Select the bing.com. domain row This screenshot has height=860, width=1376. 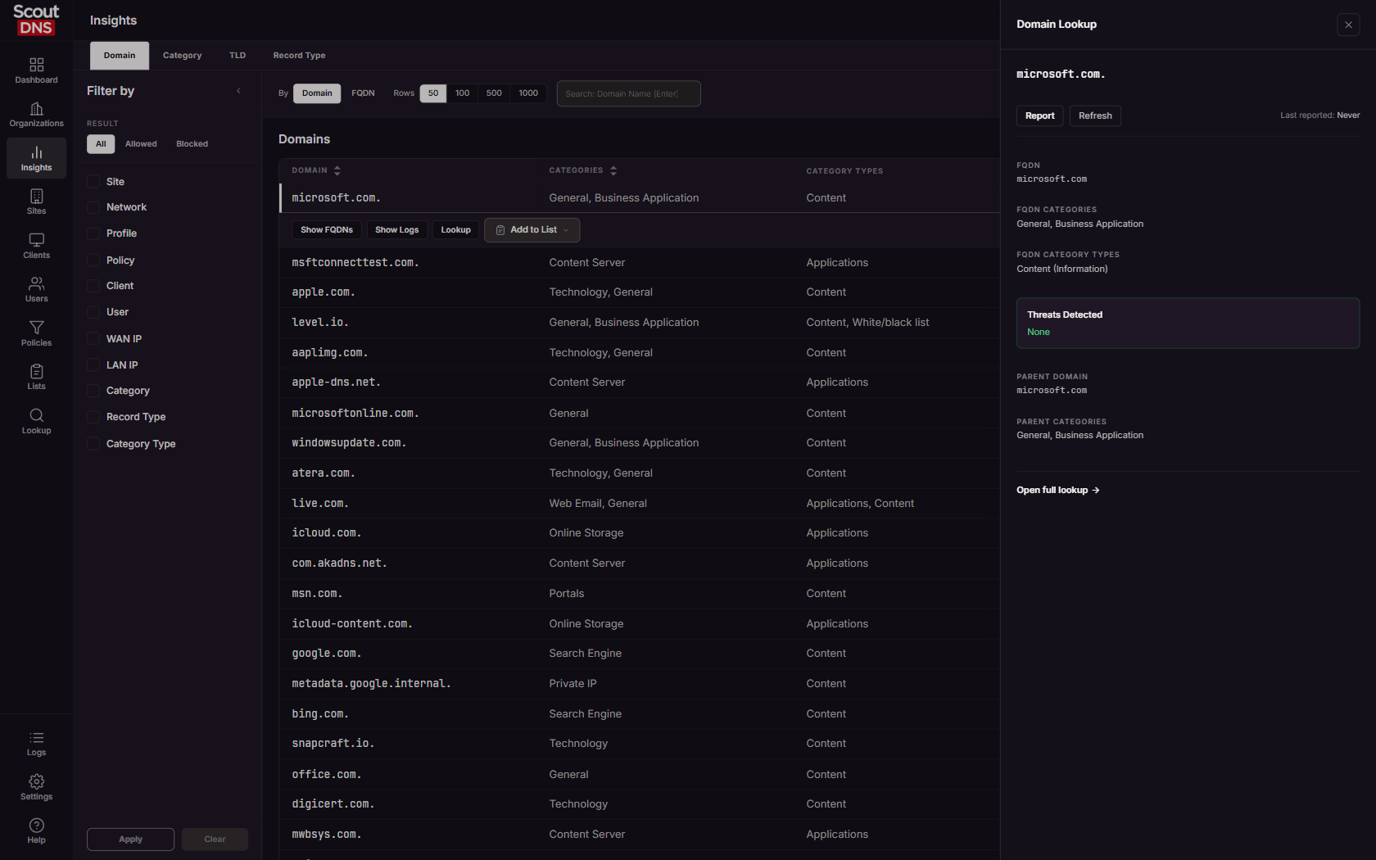click(639, 714)
